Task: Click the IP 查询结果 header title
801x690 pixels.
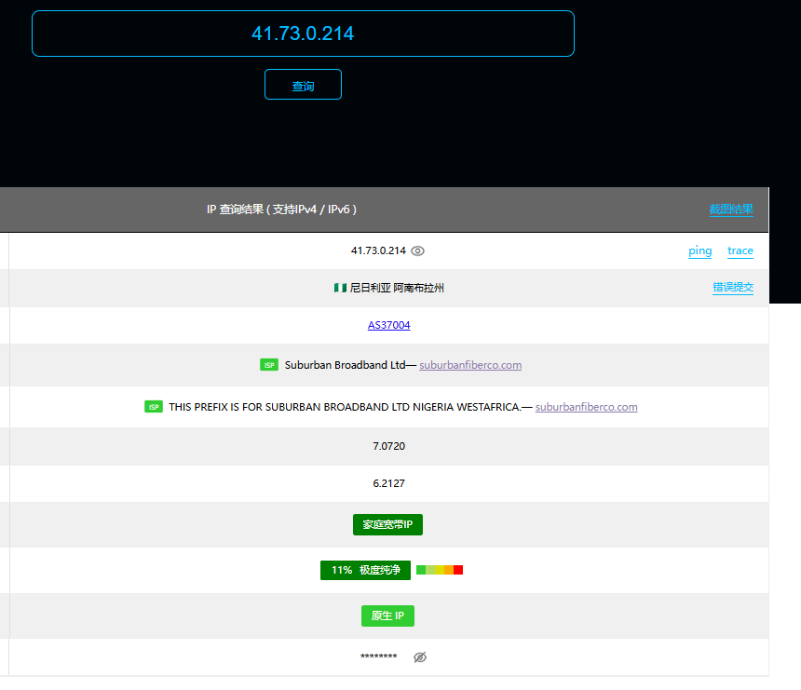Action: [x=281, y=210]
